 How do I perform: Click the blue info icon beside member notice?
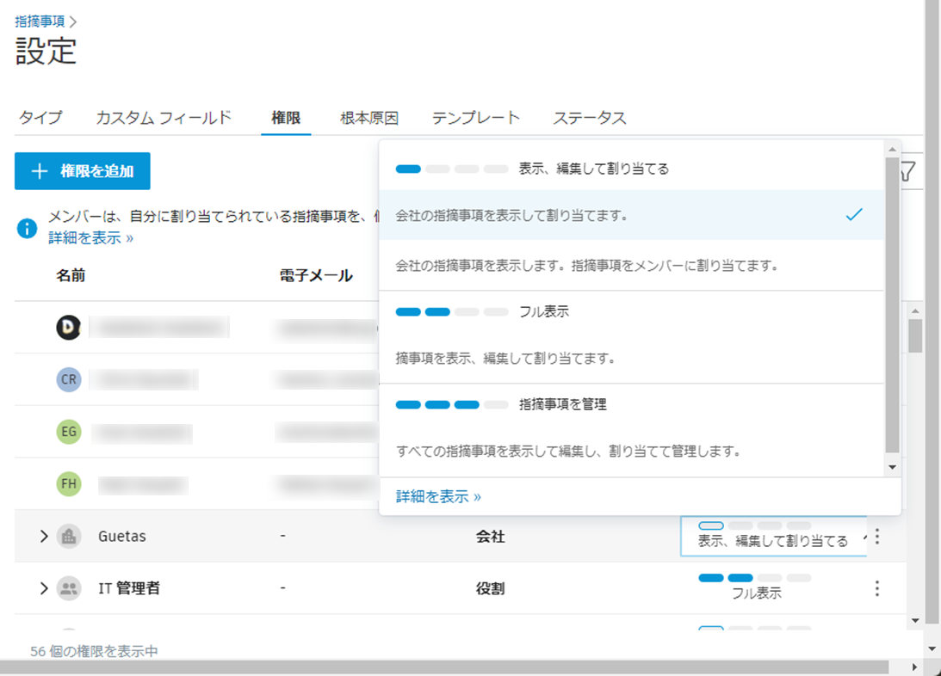pos(27,228)
